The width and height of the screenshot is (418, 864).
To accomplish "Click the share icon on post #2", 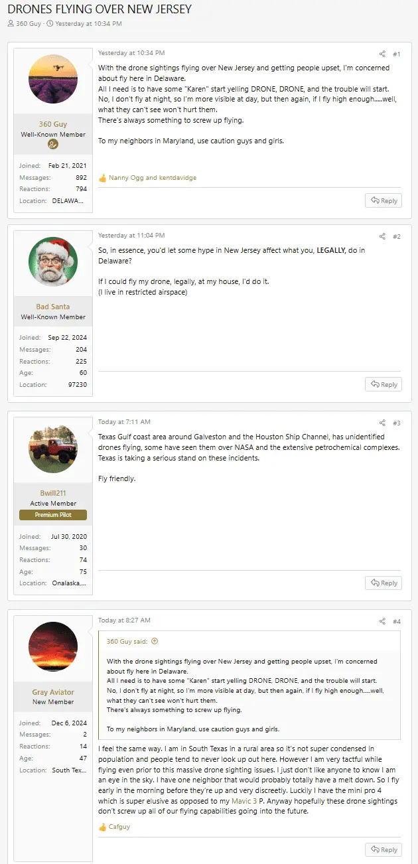I will [382, 236].
